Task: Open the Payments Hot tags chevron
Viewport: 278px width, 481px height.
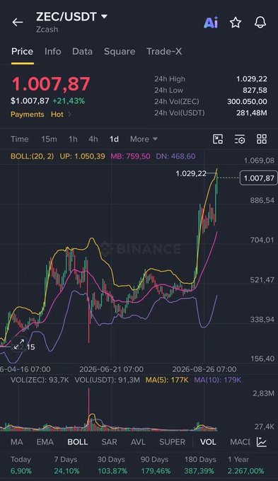Action: click(x=69, y=115)
